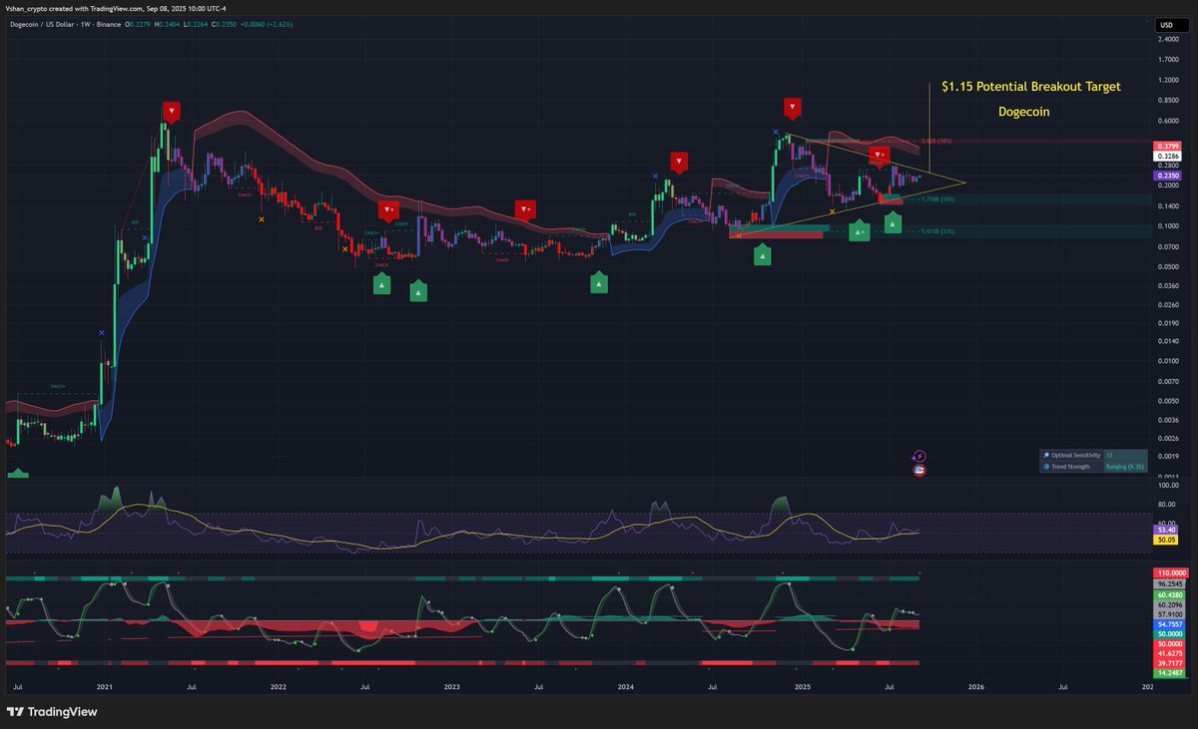Click the Ranging (9.3%) value cell
This screenshot has width=1198, height=729.
[x=1124, y=466]
